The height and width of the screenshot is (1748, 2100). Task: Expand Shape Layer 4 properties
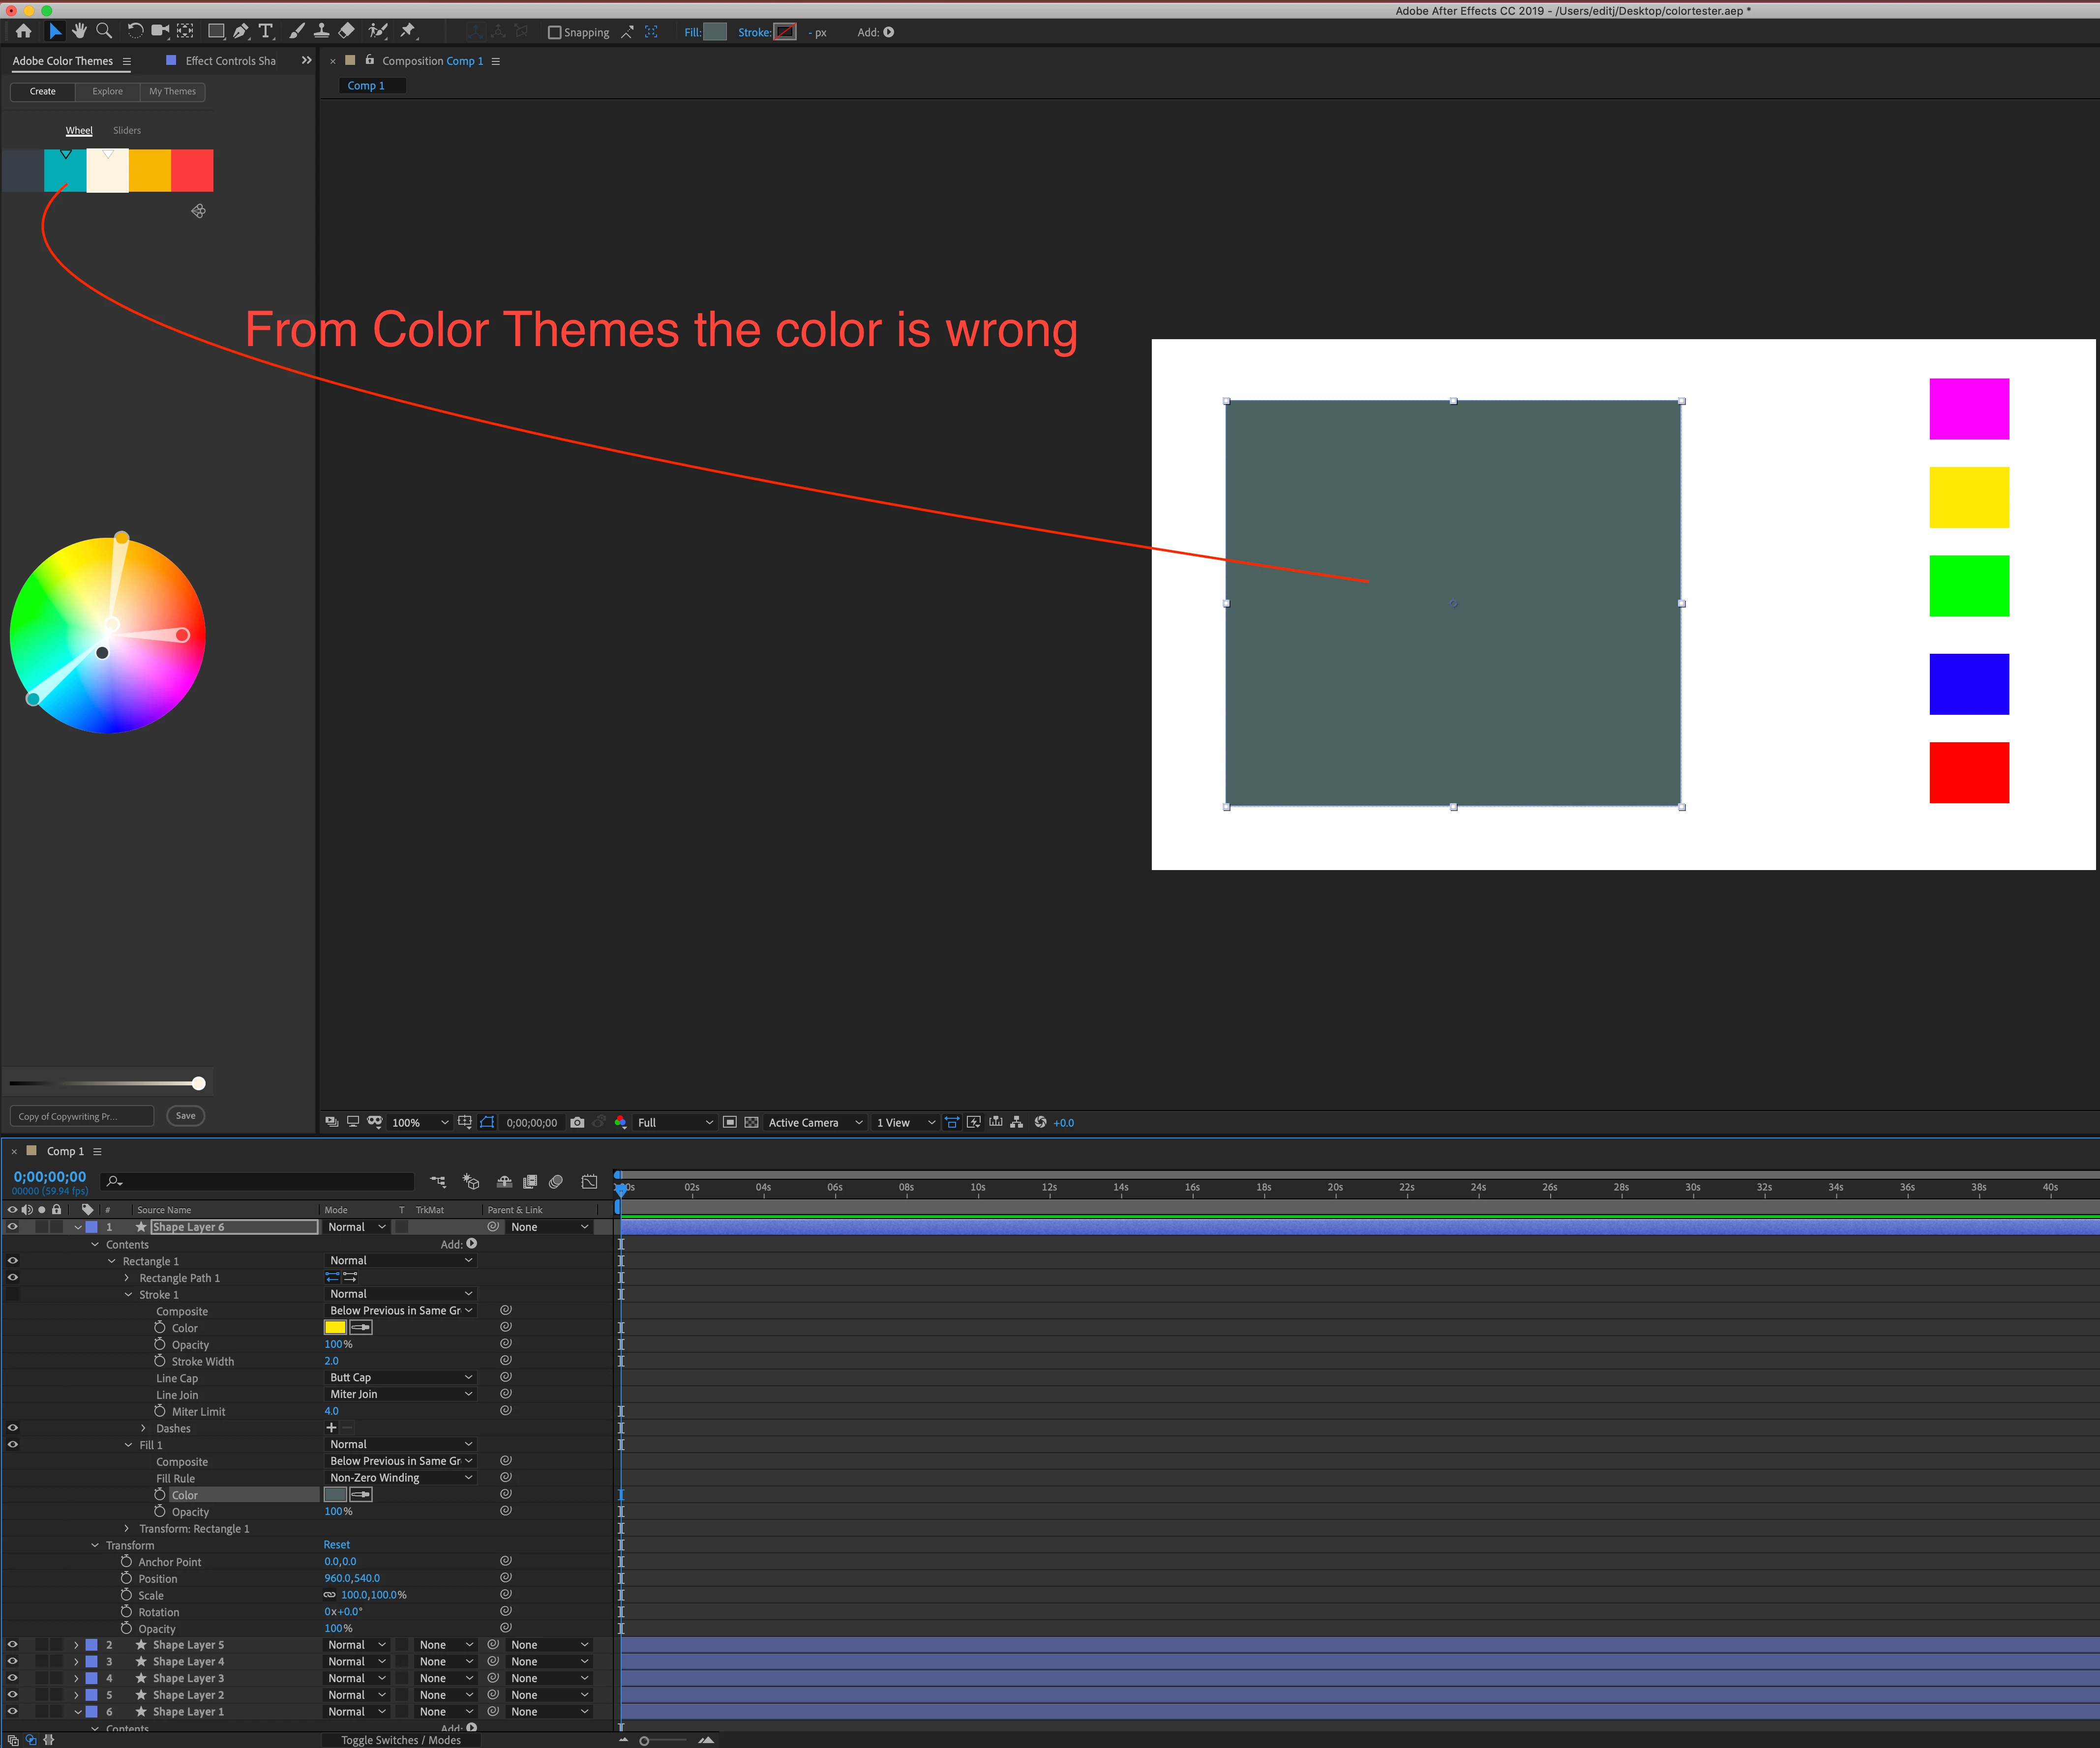[x=76, y=1661]
